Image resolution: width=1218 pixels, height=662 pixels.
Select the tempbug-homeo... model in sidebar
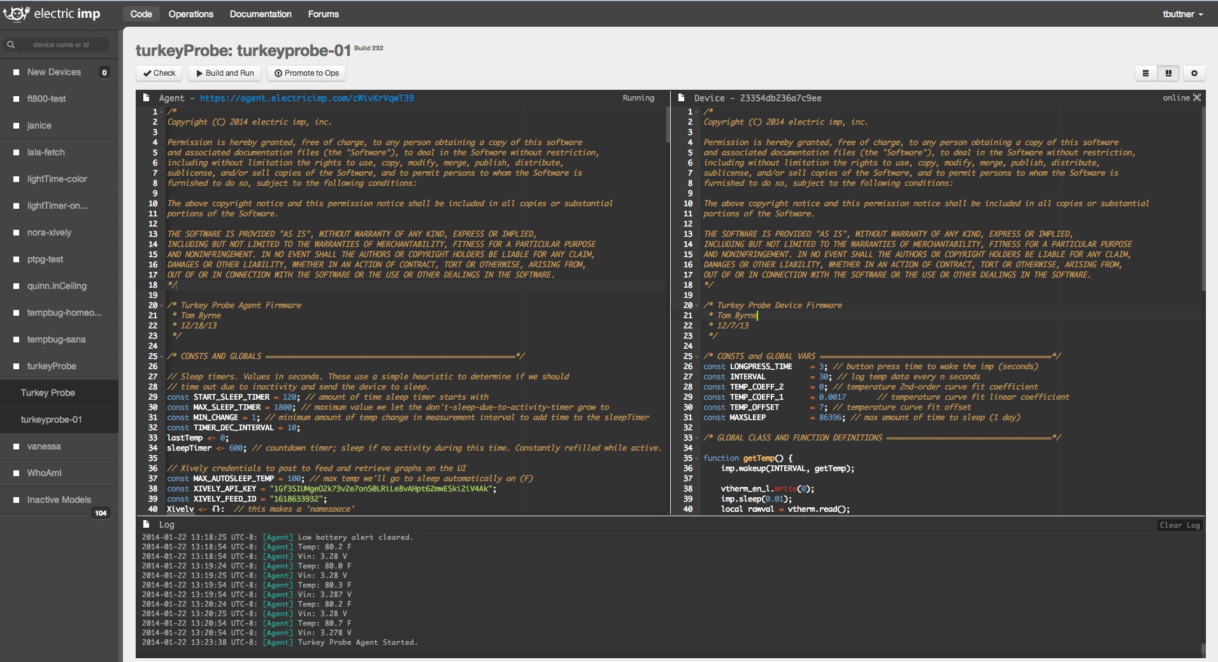pyautogui.click(x=59, y=313)
